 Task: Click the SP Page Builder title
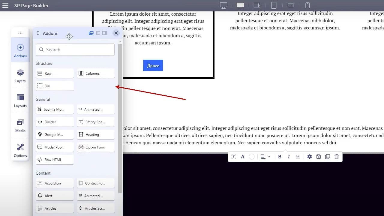click(x=31, y=5)
